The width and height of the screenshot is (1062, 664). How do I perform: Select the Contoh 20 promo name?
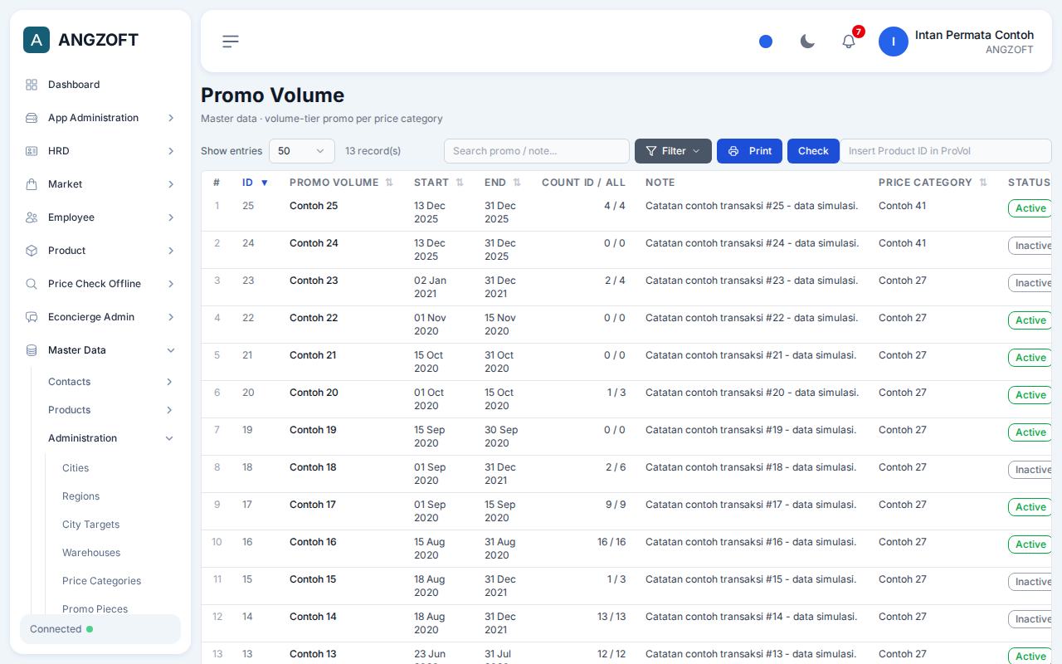[314, 393]
